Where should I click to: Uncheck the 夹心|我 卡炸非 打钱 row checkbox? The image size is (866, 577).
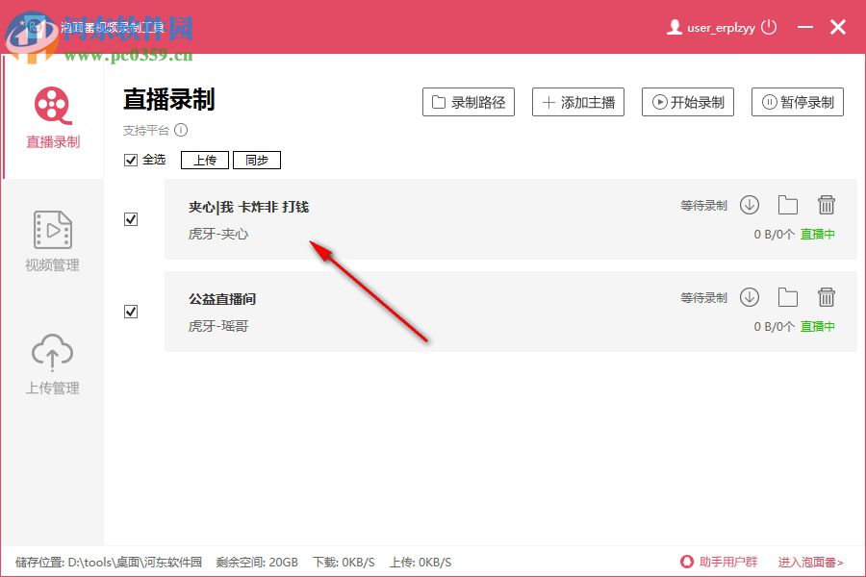click(x=131, y=218)
